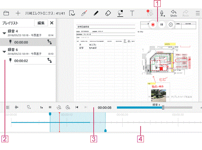Close the プレイリスト panel
Viewport: 202px width, 150px height.
tap(52, 23)
